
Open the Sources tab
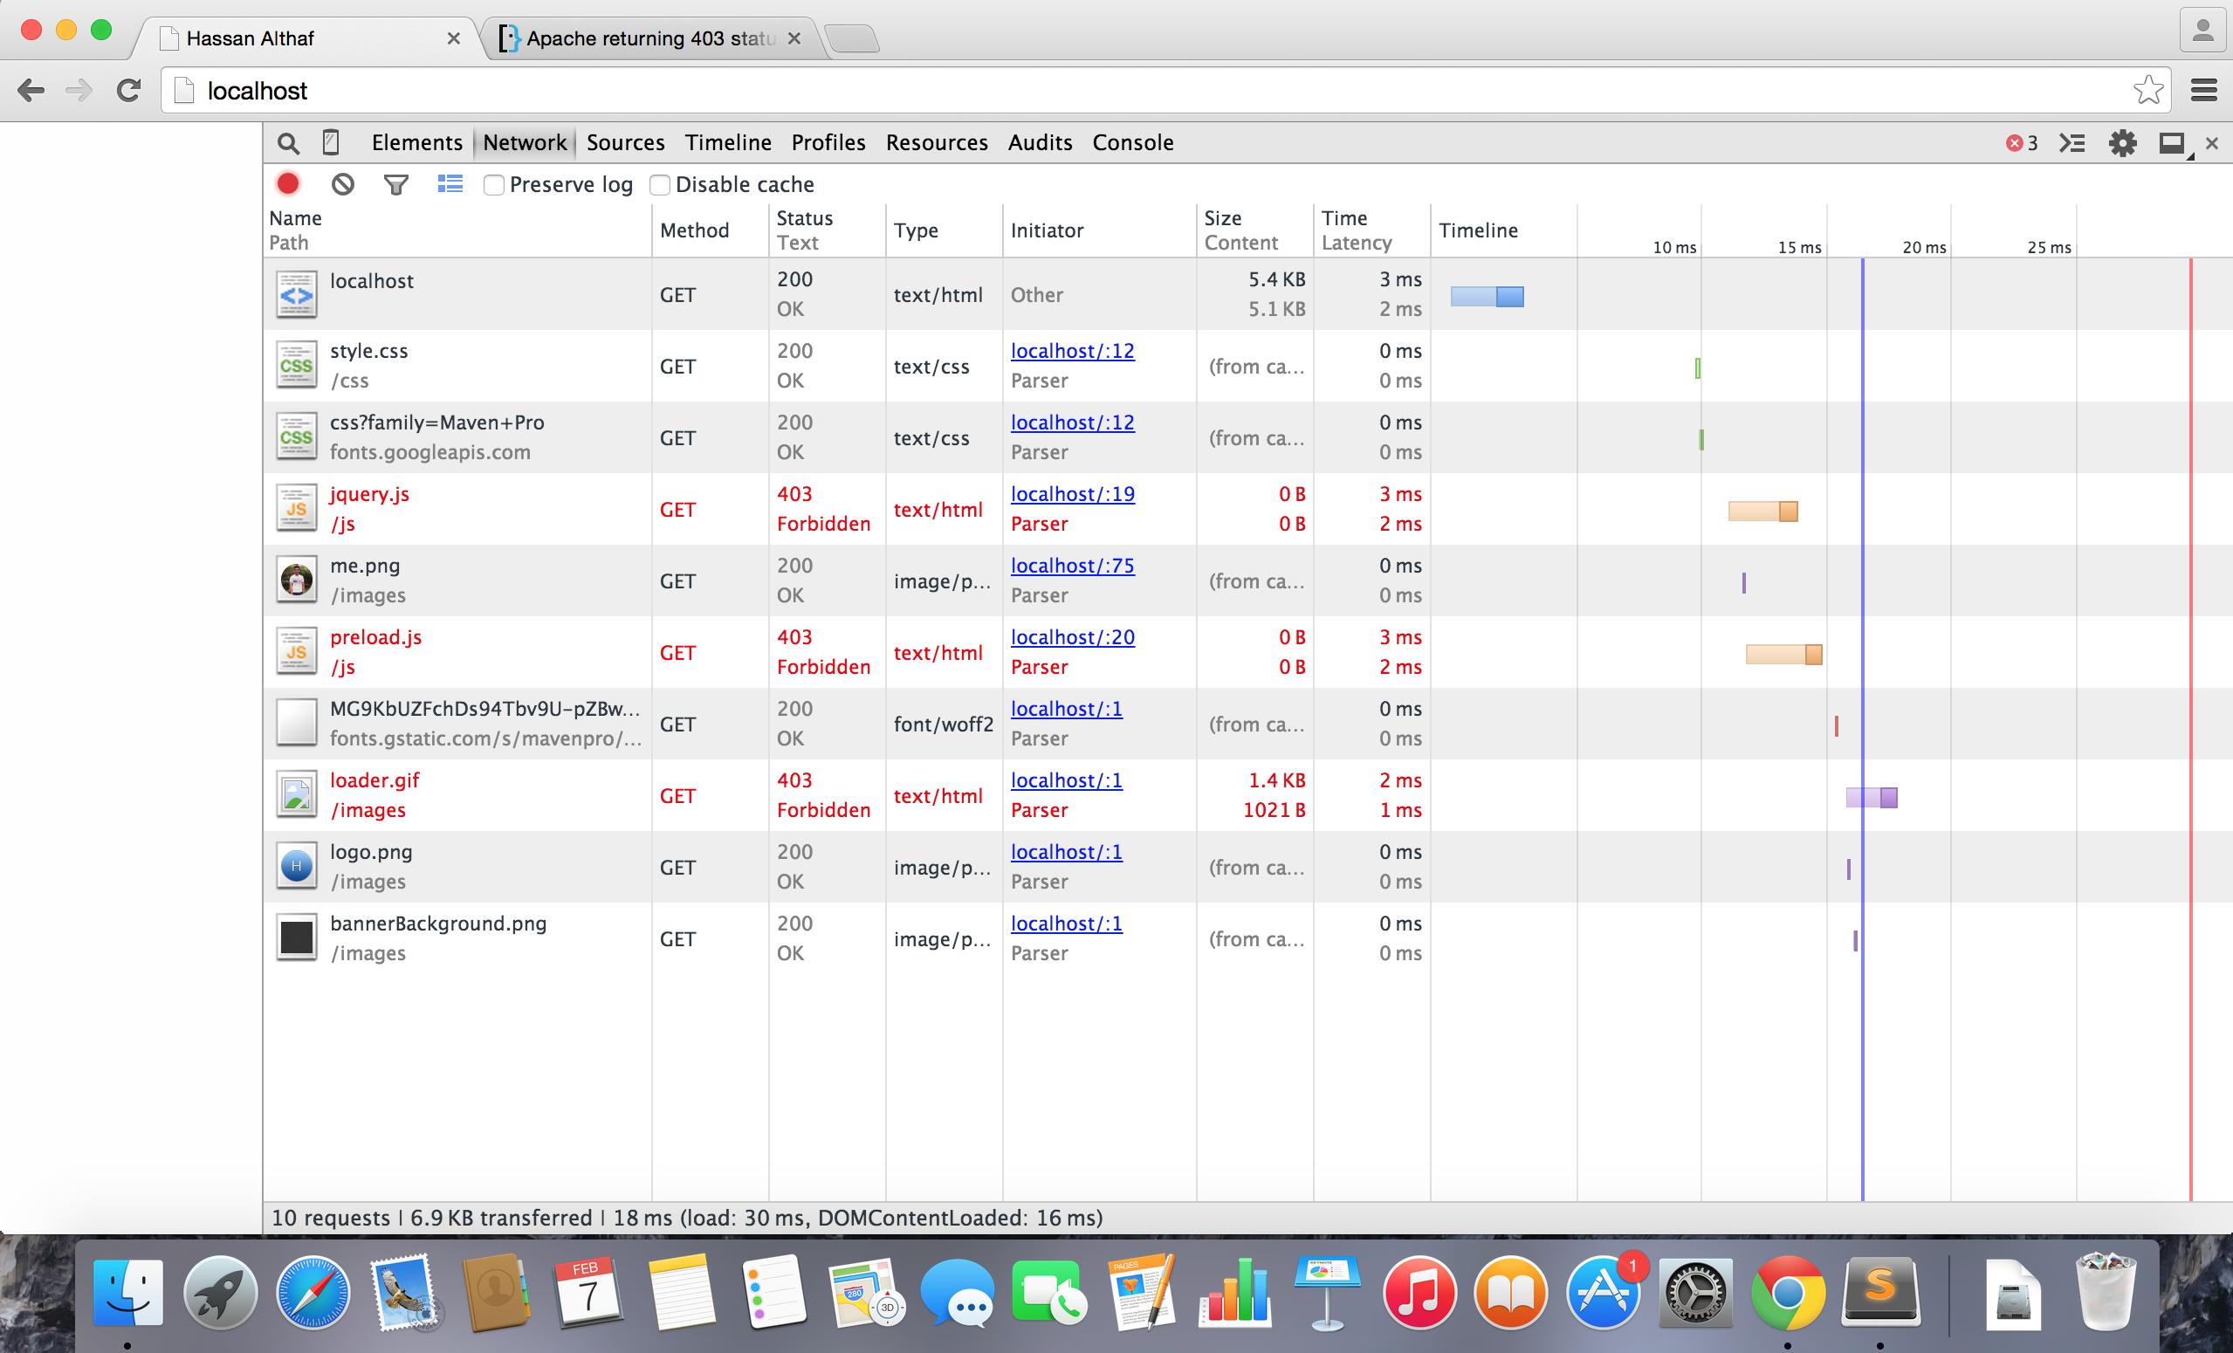click(625, 142)
